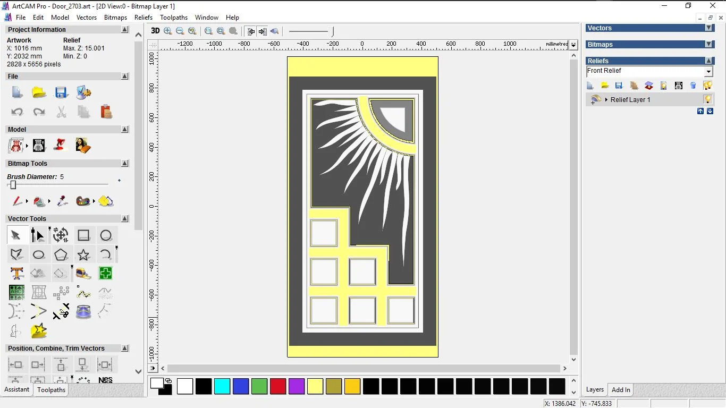Click the Zoom In magnifier icon
Image resolution: width=726 pixels, height=408 pixels.
(x=168, y=31)
